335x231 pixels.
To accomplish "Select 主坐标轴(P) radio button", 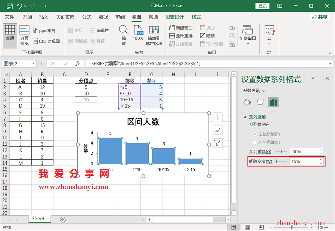I will (x=255, y=134).
